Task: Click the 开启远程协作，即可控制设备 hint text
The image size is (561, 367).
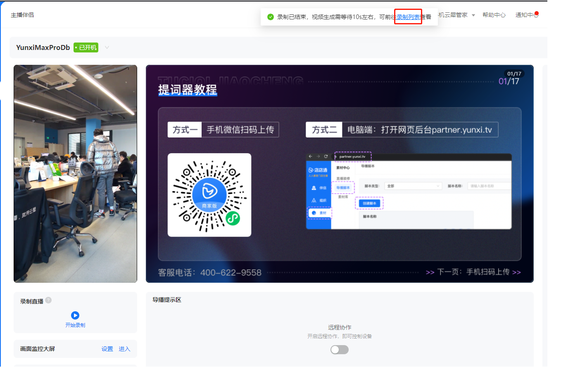Action: [x=340, y=336]
